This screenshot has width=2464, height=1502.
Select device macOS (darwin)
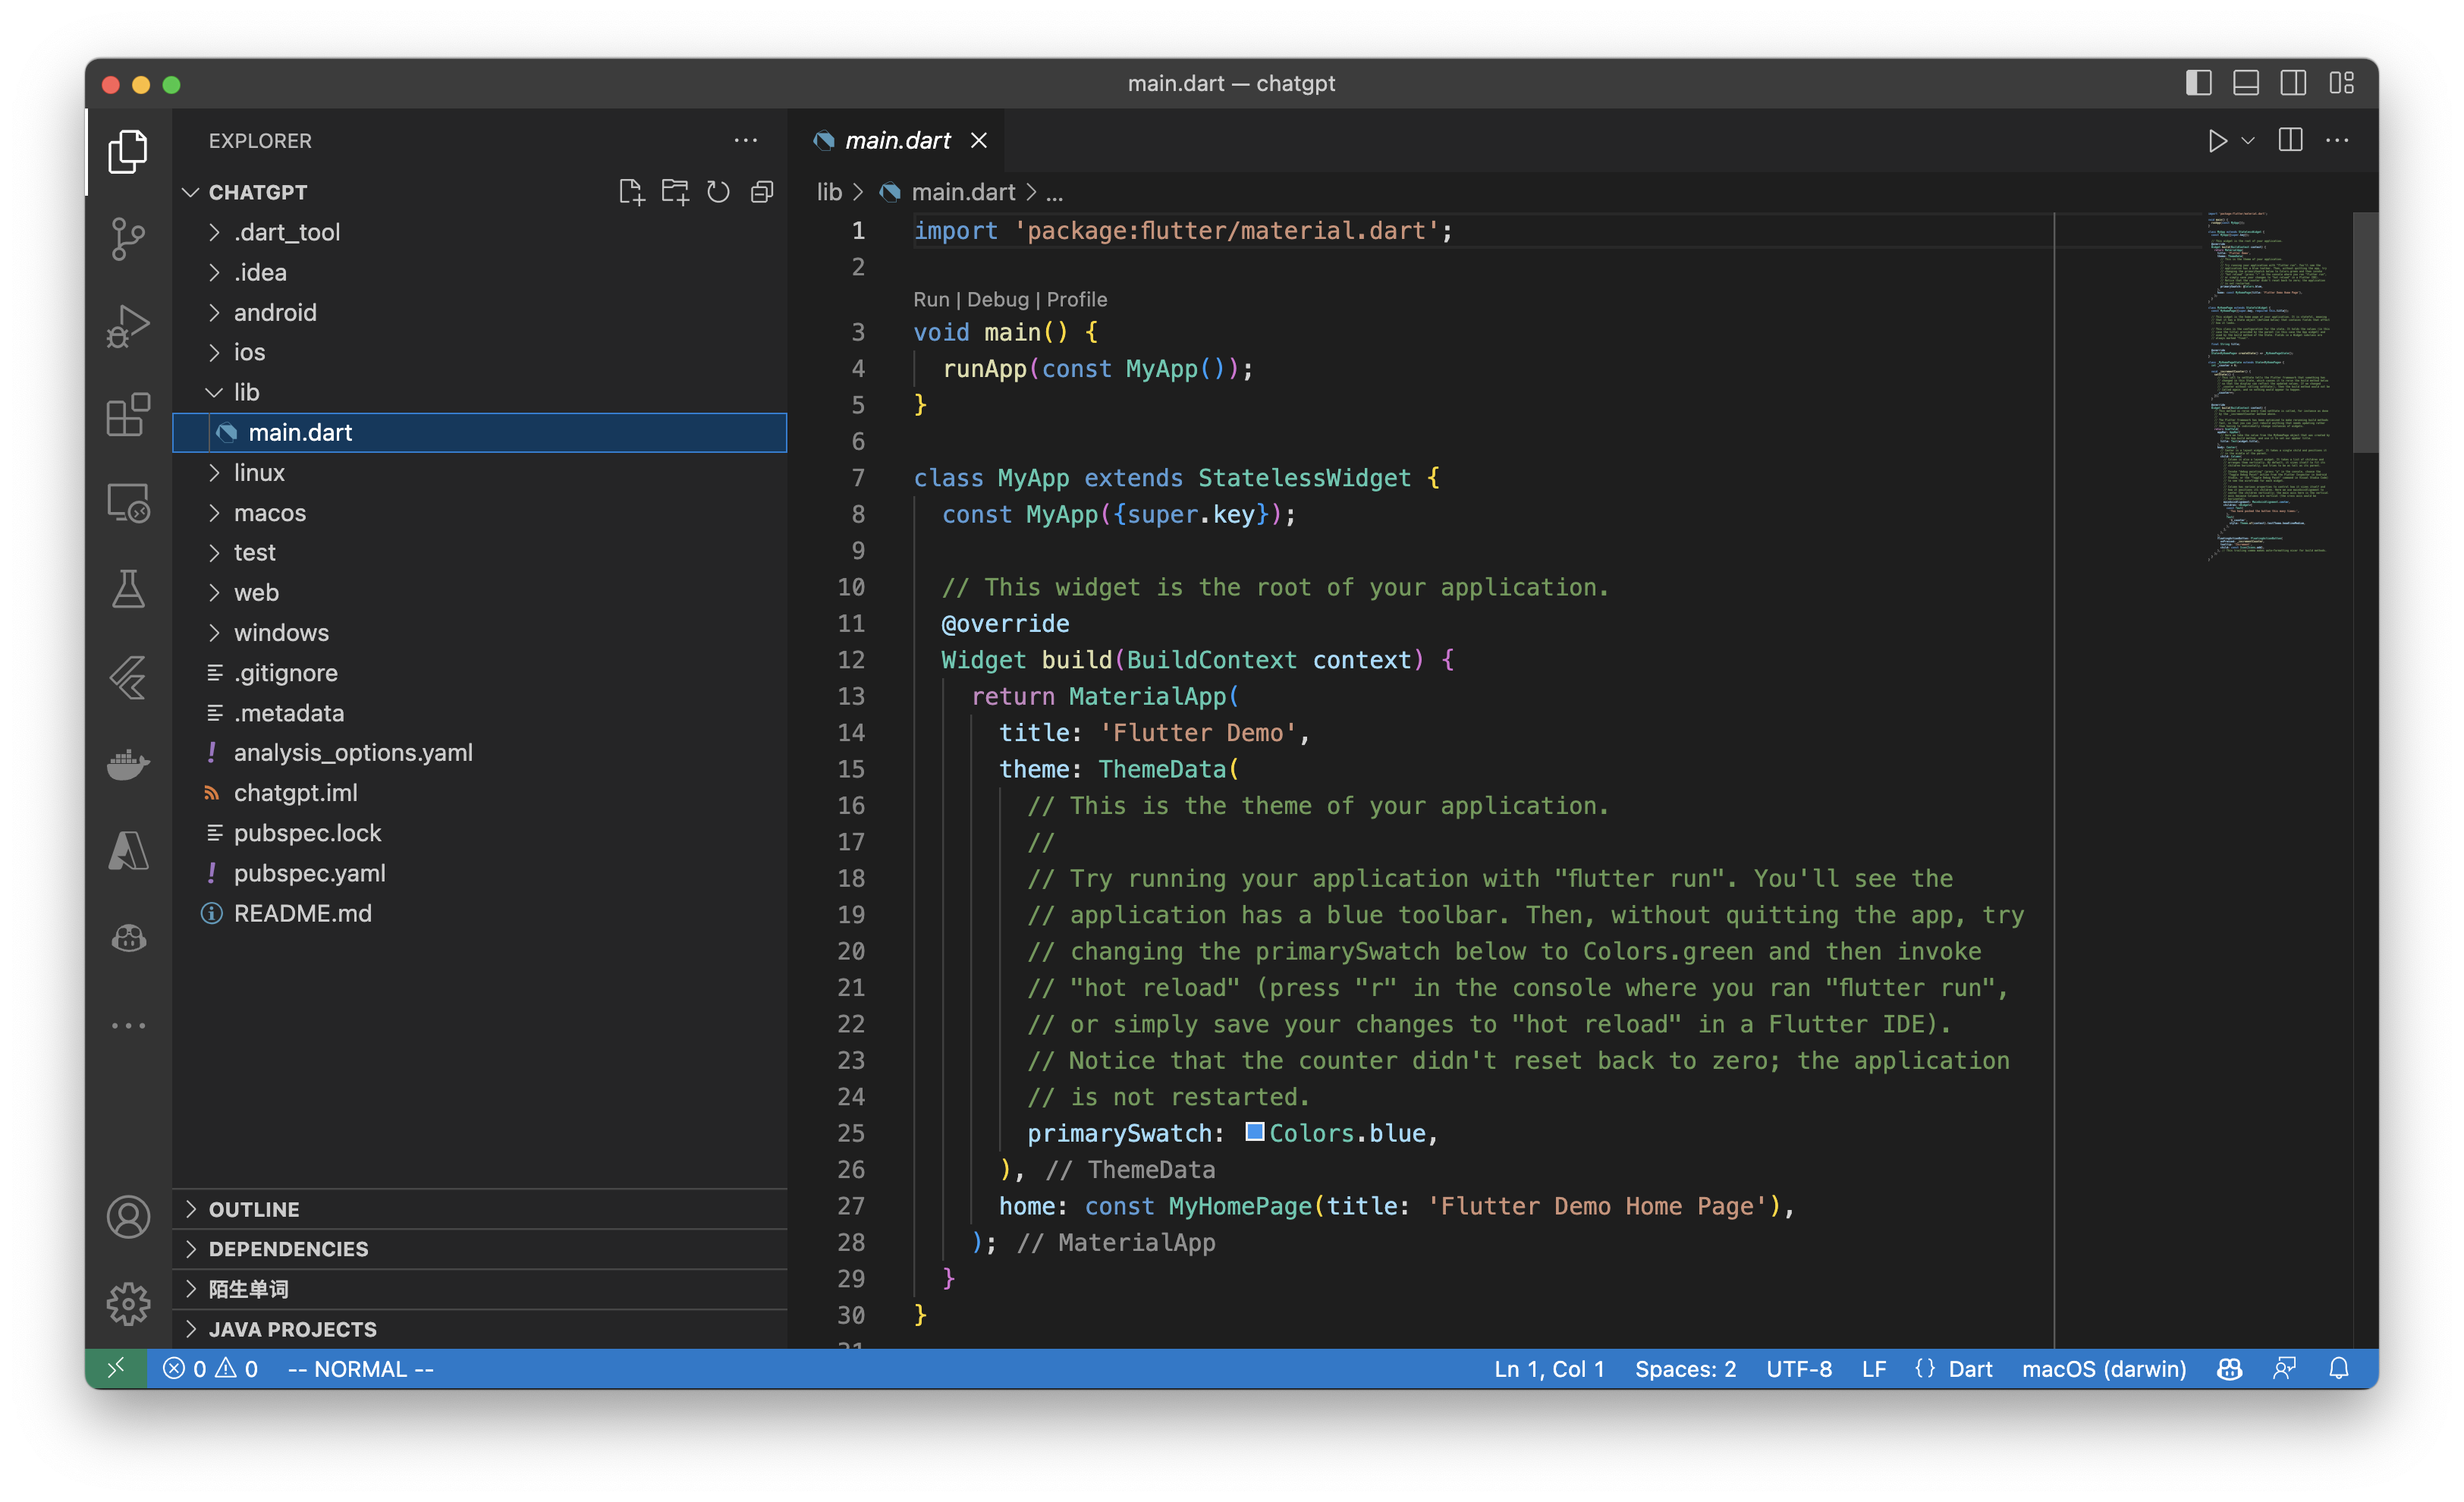coord(2104,1368)
